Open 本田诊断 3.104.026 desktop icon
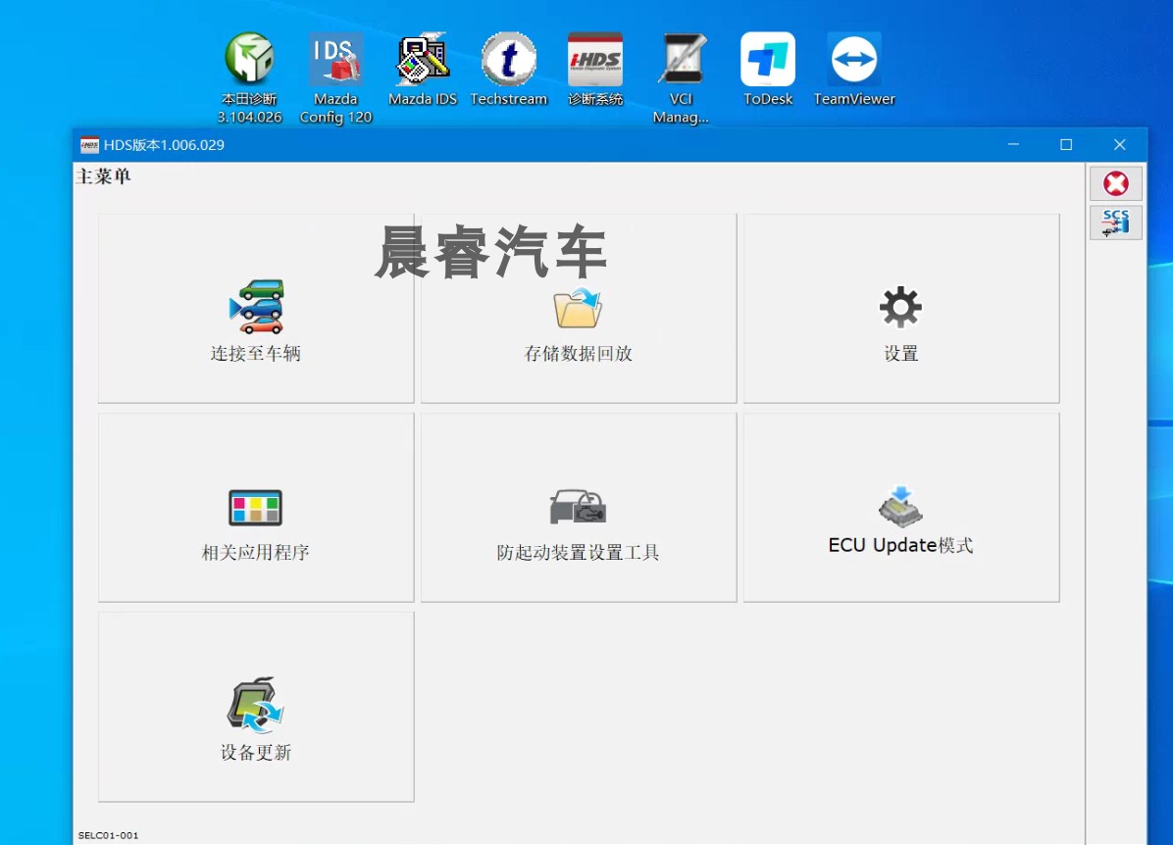This screenshot has width=1173, height=845. (250, 77)
